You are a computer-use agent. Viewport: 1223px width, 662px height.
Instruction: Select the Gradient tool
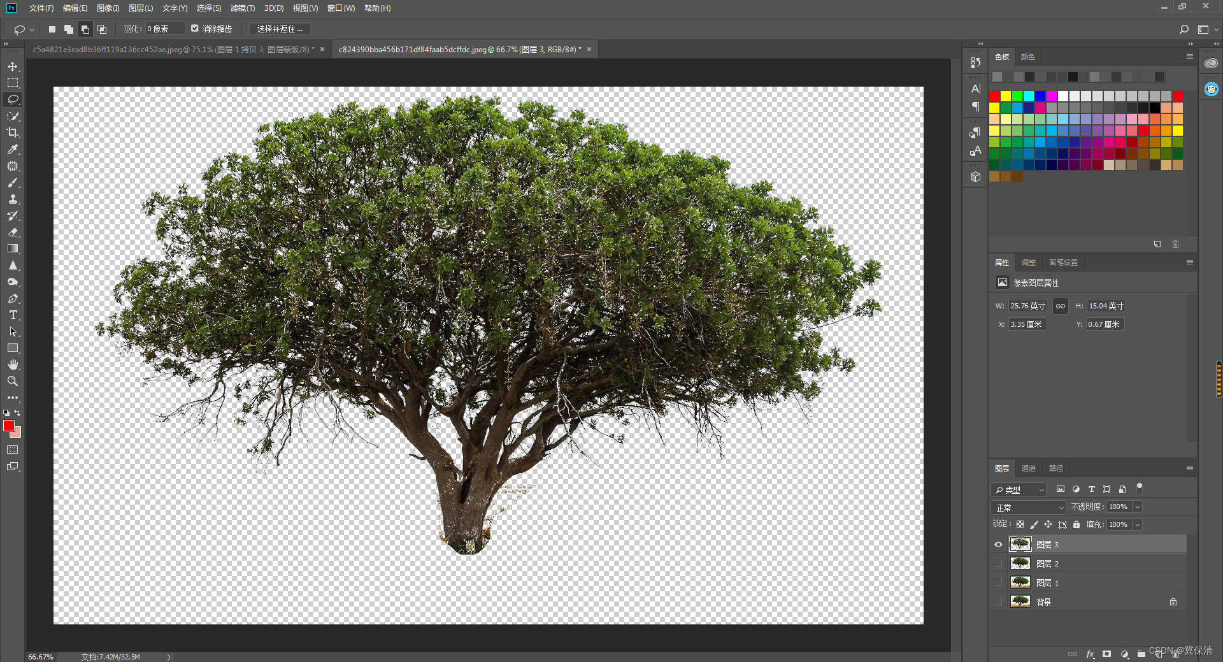(13, 248)
